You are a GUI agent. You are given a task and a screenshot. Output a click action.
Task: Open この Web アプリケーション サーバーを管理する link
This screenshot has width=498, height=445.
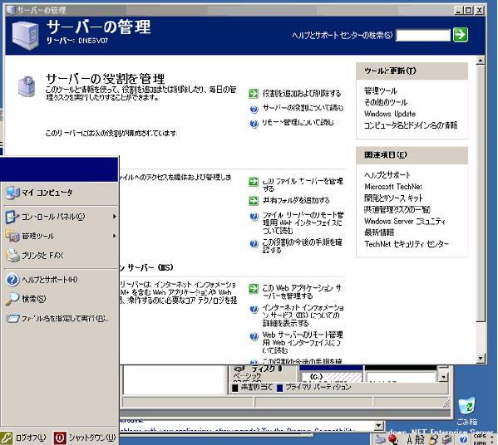point(302,291)
